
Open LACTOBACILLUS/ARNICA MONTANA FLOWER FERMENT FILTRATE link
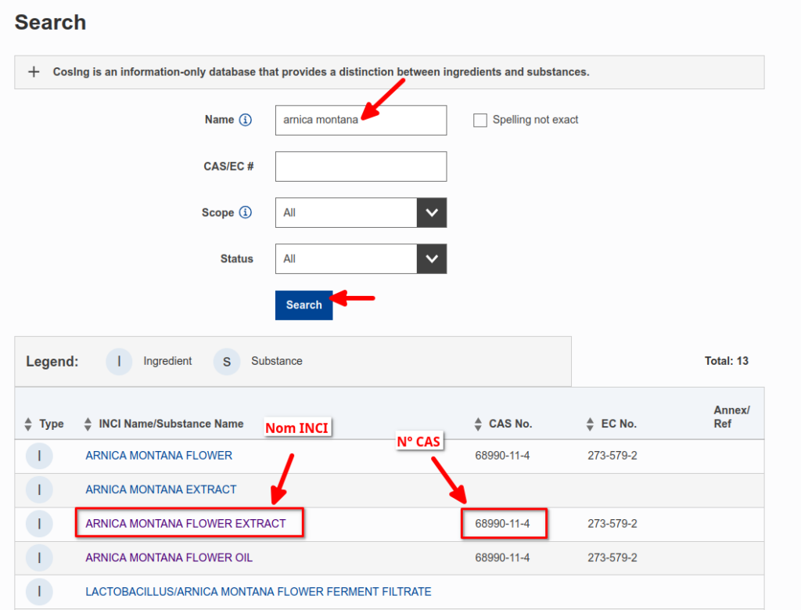[x=258, y=592]
